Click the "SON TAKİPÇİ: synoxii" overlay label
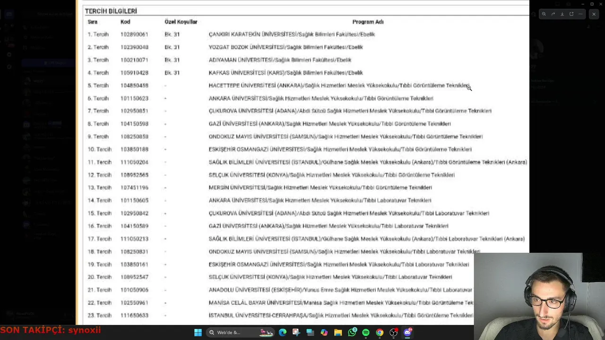The height and width of the screenshot is (340, 605). point(51,330)
